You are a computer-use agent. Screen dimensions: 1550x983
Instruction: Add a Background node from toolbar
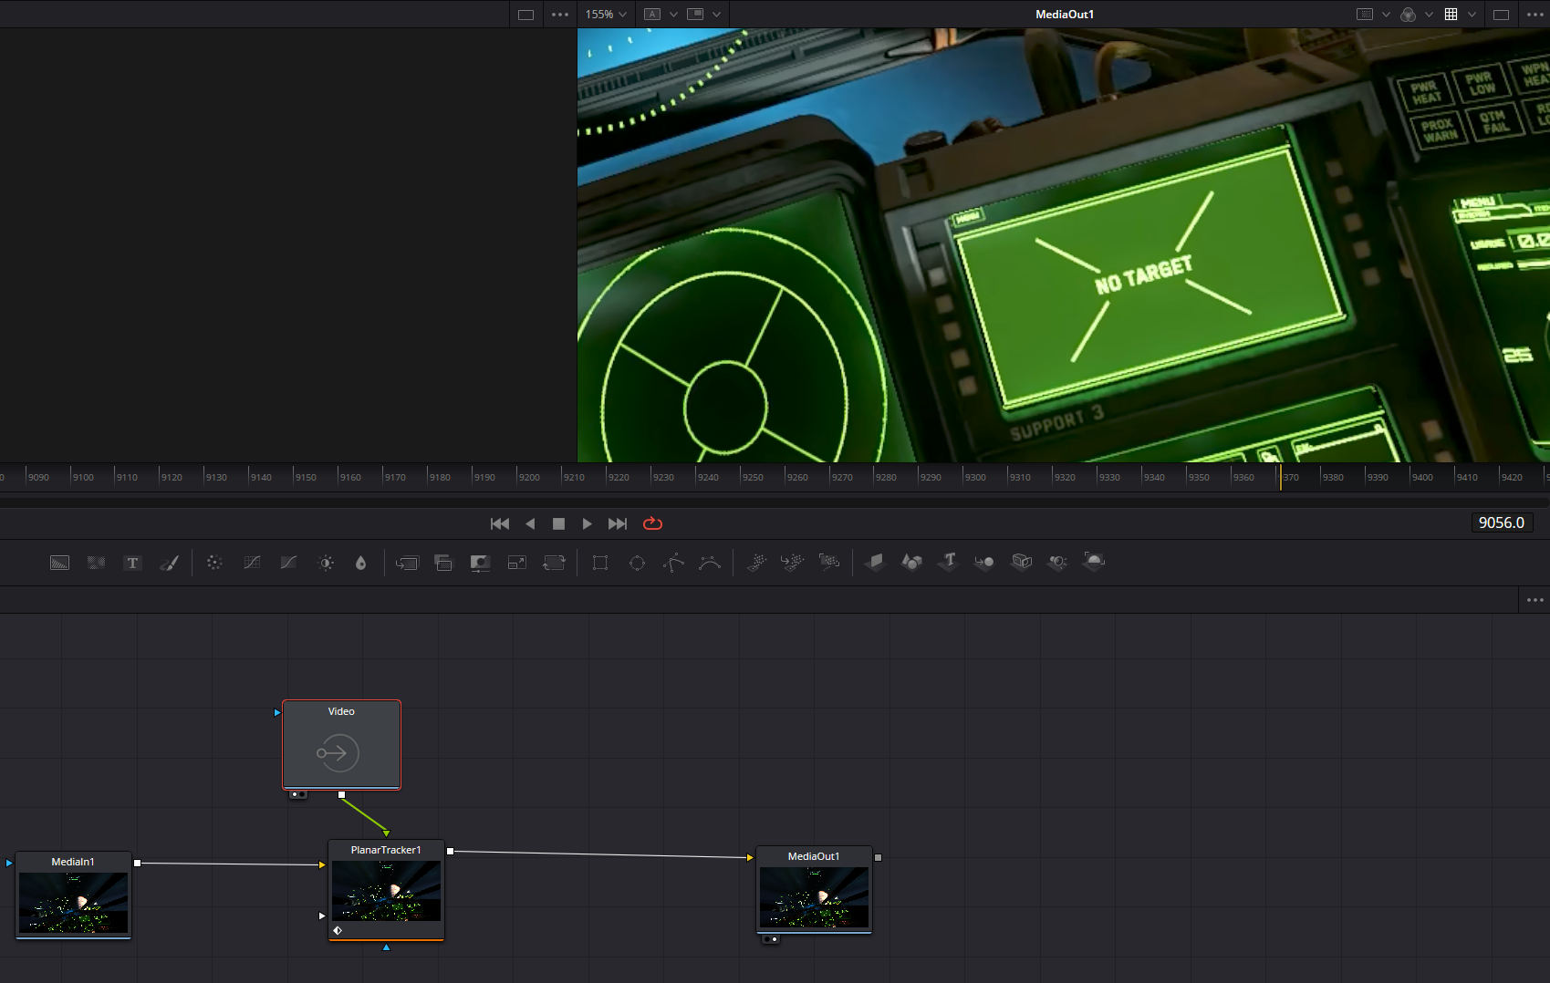[59, 563]
